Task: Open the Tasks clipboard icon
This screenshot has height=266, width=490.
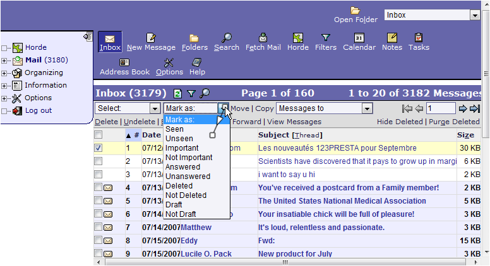Action: [418, 38]
